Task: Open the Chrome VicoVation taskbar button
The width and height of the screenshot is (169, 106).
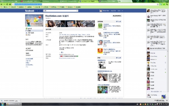Action: [x=14, y=104]
